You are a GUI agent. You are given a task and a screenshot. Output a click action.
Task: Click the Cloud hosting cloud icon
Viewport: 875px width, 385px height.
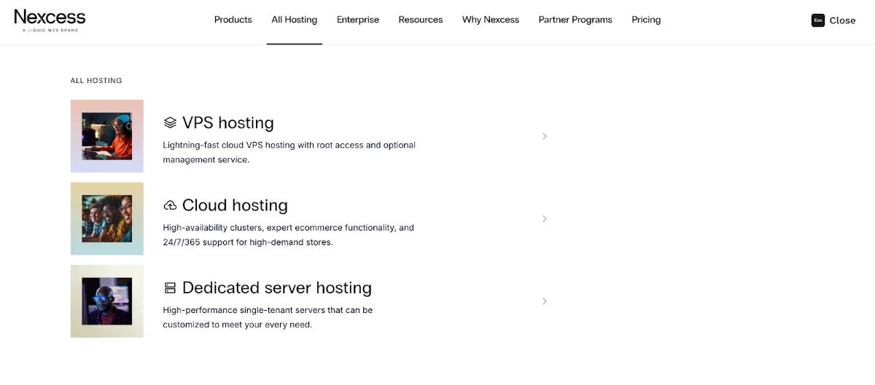click(x=170, y=205)
